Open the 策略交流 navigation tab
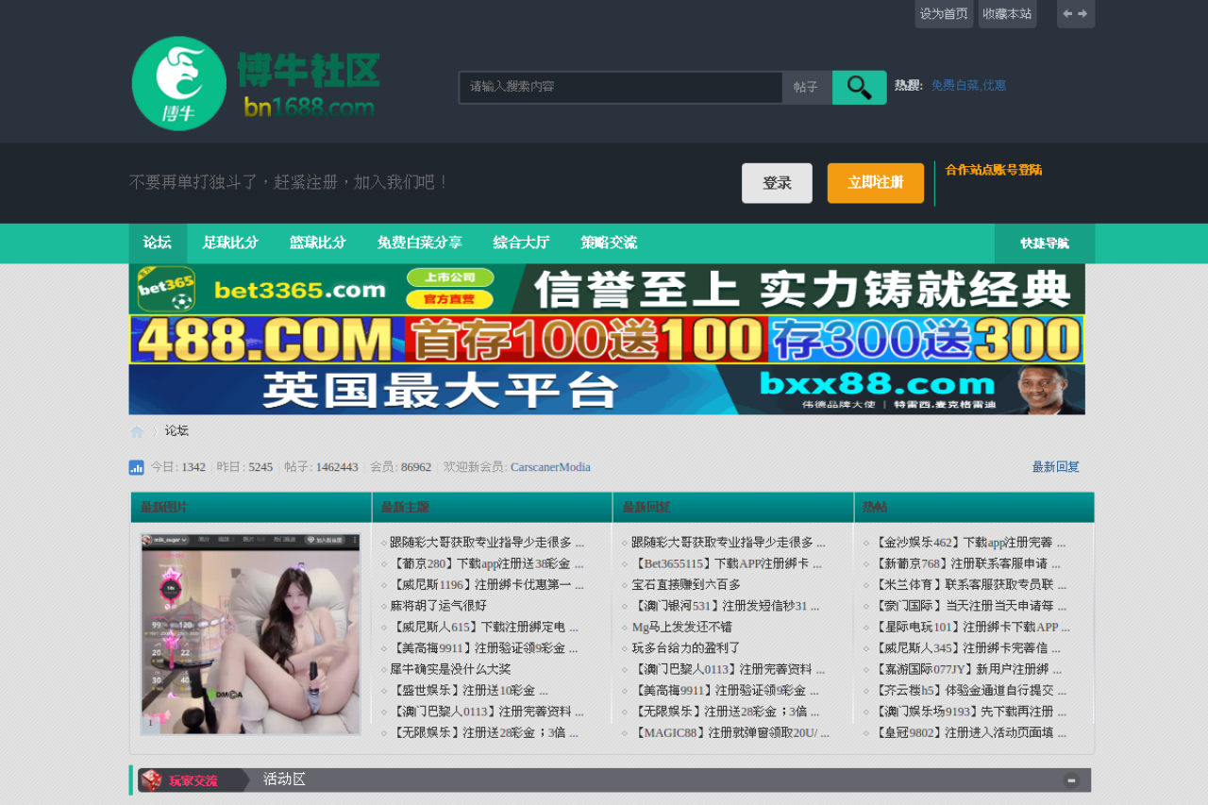 tap(610, 243)
